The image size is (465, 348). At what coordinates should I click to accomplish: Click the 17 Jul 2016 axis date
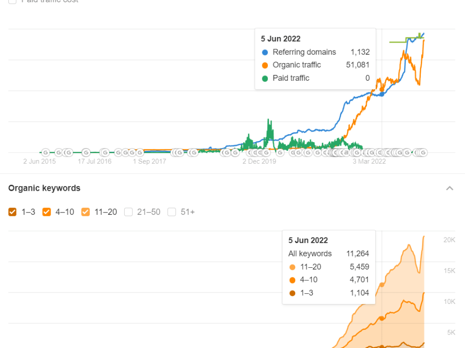pyautogui.click(x=94, y=161)
